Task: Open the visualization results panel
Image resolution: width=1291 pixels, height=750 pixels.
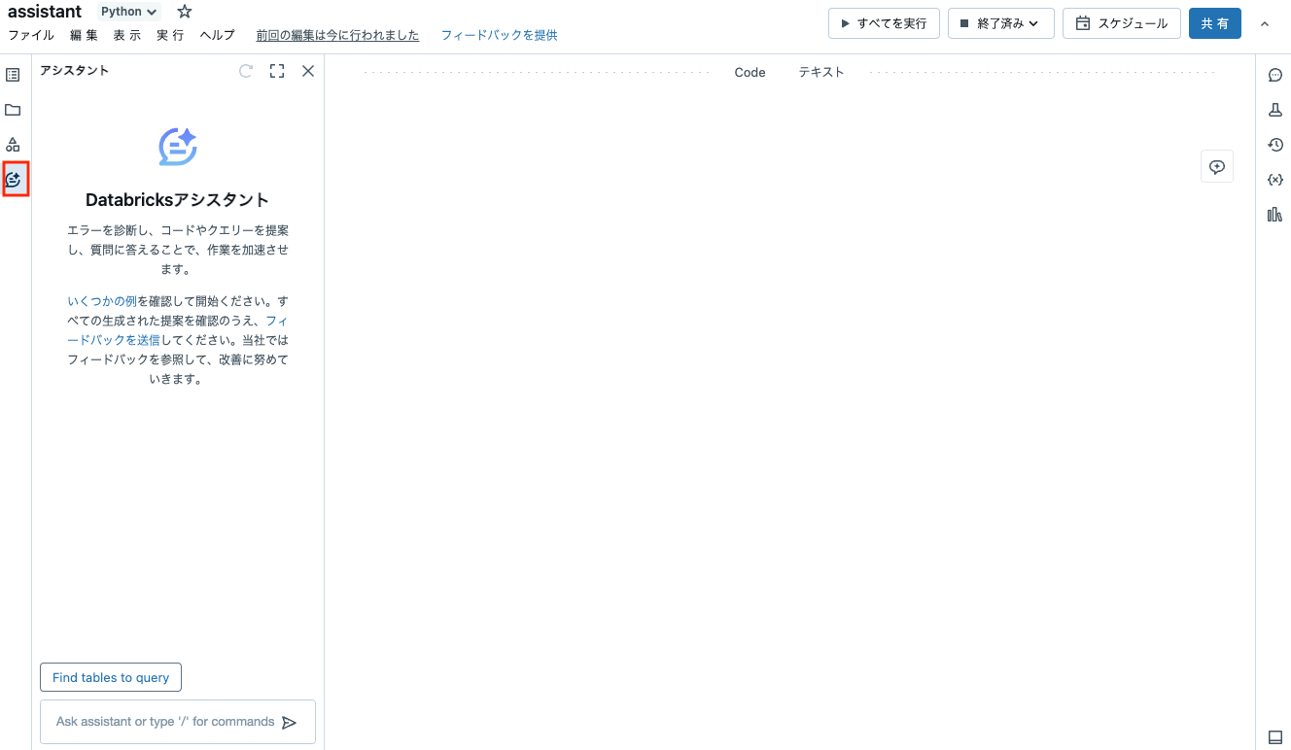Action: tap(1274, 214)
